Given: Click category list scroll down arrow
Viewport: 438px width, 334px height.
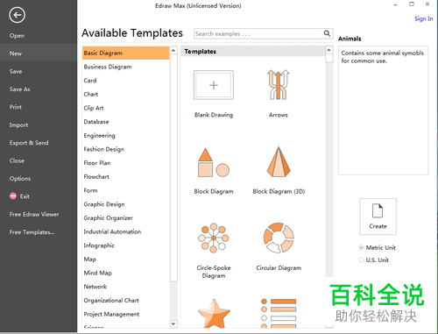Looking at the screenshot, I should tap(173, 323).
